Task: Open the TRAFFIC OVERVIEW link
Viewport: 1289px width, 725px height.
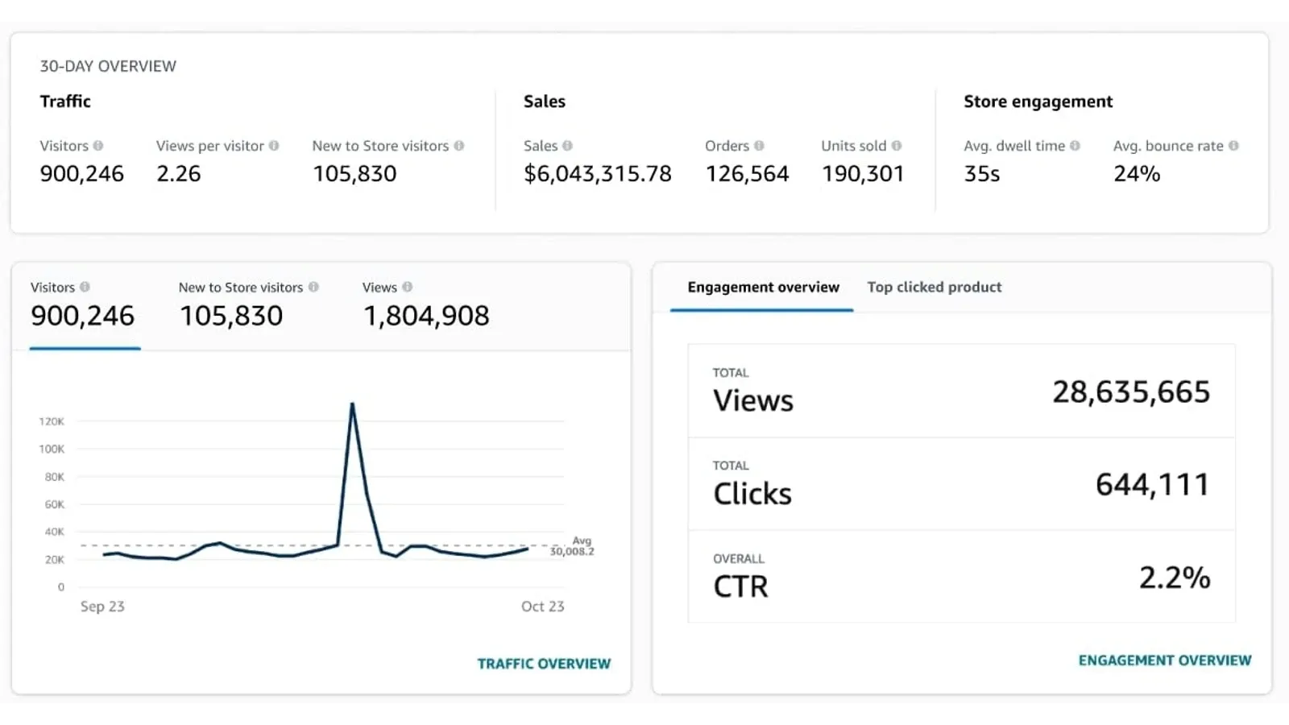Action: 544,664
